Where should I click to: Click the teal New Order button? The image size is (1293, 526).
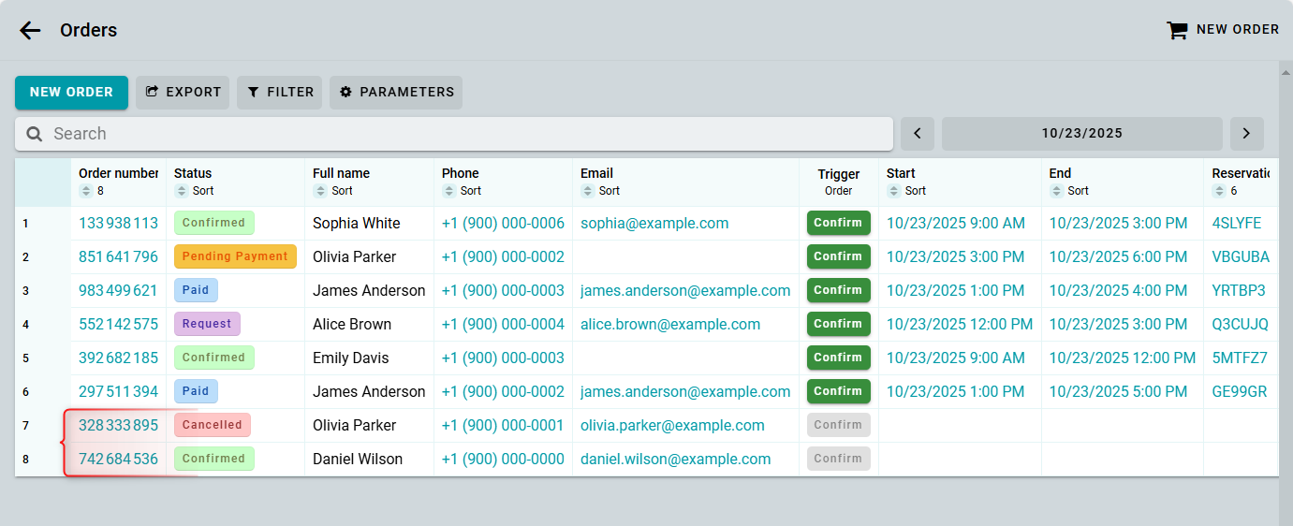pos(71,92)
